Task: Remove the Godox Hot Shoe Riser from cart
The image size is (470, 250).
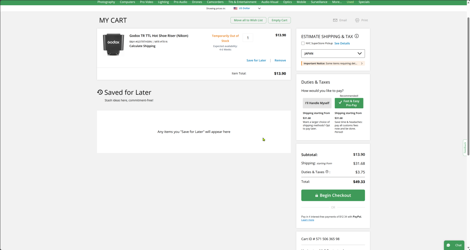Action: click(x=280, y=61)
